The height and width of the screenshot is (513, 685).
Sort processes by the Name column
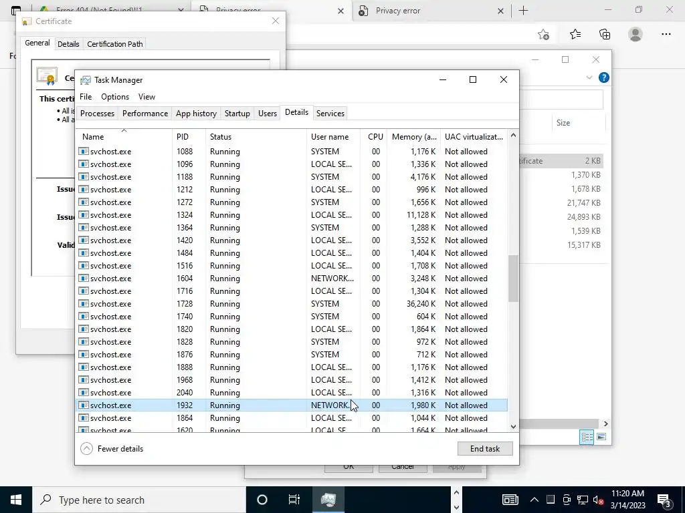pyautogui.click(x=124, y=136)
